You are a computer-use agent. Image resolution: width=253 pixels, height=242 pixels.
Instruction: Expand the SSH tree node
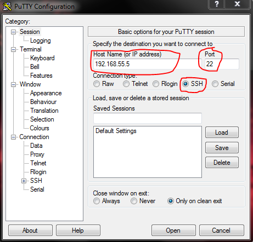point(24,181)
